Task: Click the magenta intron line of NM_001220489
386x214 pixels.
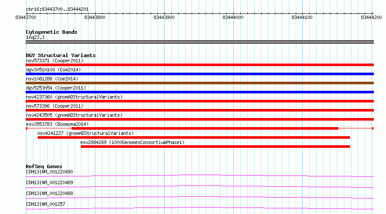Action: coord(200,186)
